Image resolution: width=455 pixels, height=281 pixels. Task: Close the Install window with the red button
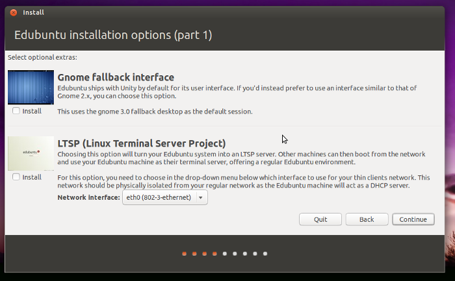pos(13,12)
